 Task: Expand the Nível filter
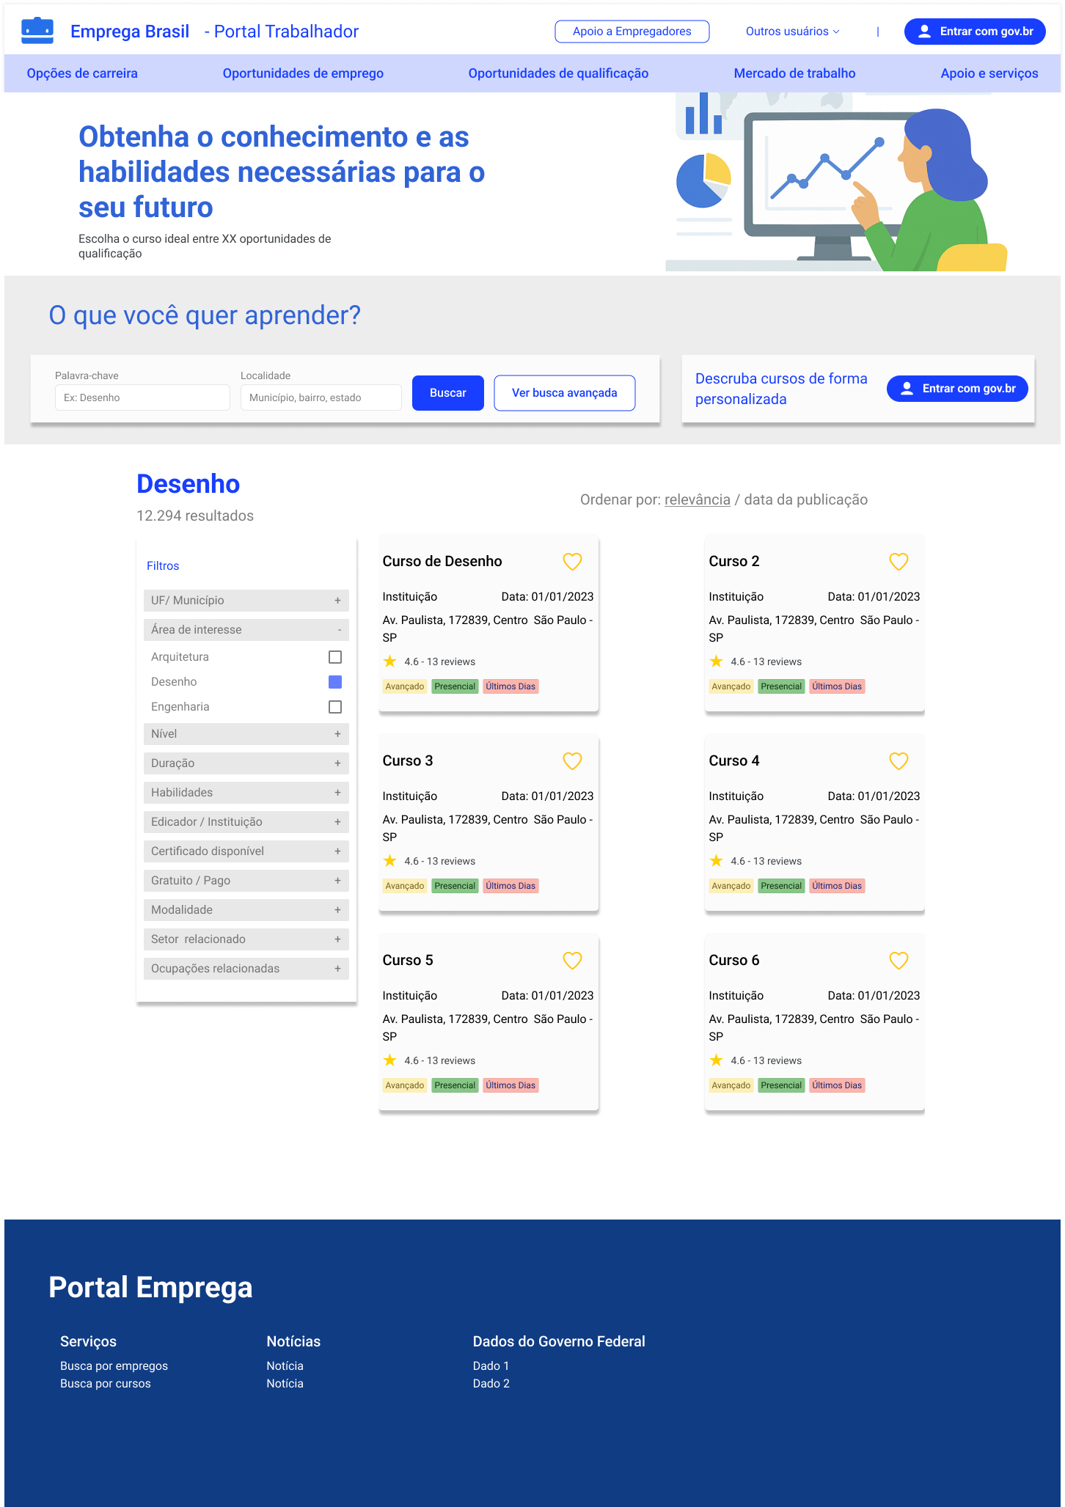tap(246, 734)
